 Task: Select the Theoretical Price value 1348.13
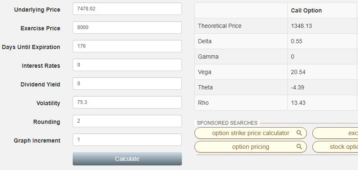(302, 26)
